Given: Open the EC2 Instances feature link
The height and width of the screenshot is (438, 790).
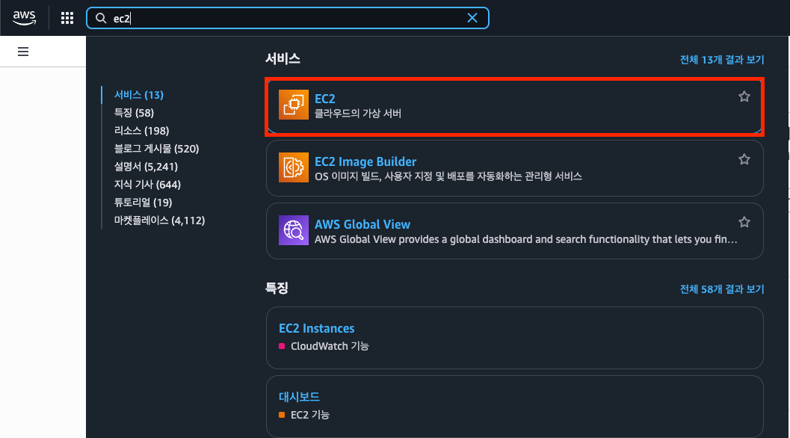Looking at the screenshot, I should (316, 328).
